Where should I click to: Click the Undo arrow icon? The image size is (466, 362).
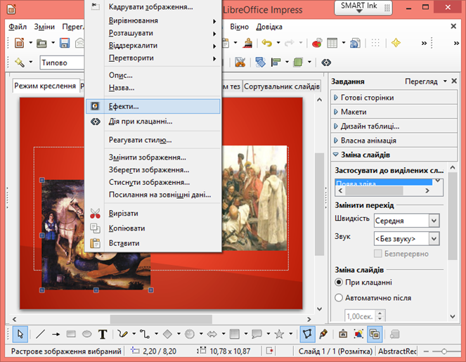pos(266,43)
